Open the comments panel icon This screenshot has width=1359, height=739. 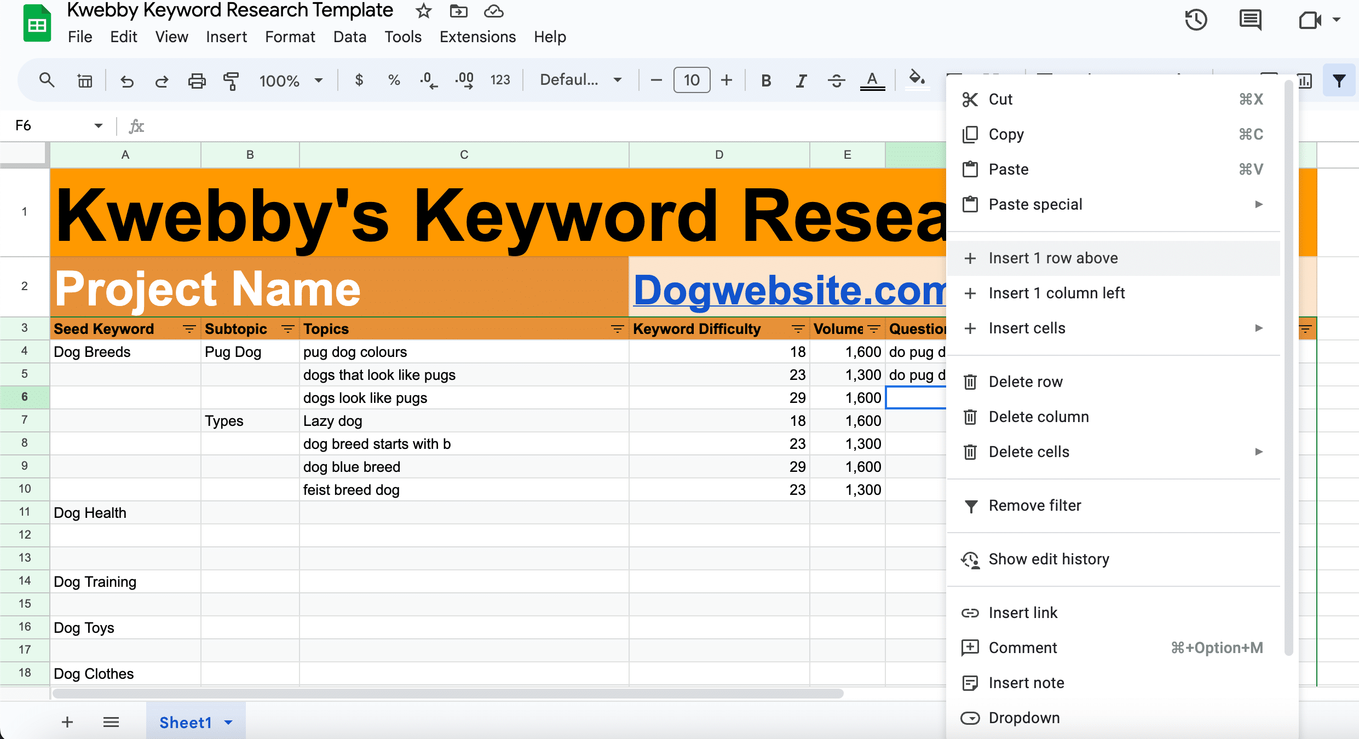1251,20
